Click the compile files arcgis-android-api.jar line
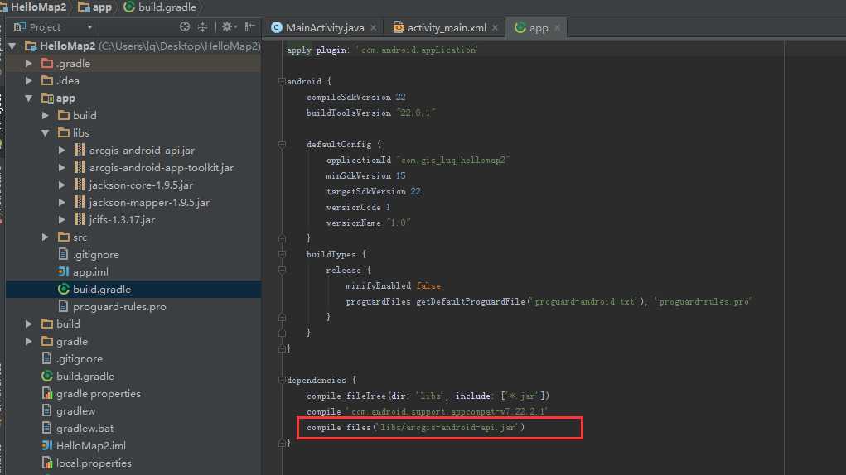 coord(416,428)
